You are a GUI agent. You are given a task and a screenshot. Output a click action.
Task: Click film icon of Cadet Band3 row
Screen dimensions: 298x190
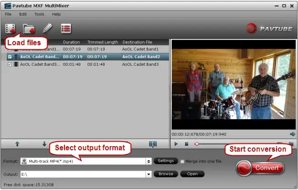(x=16, y=64)
